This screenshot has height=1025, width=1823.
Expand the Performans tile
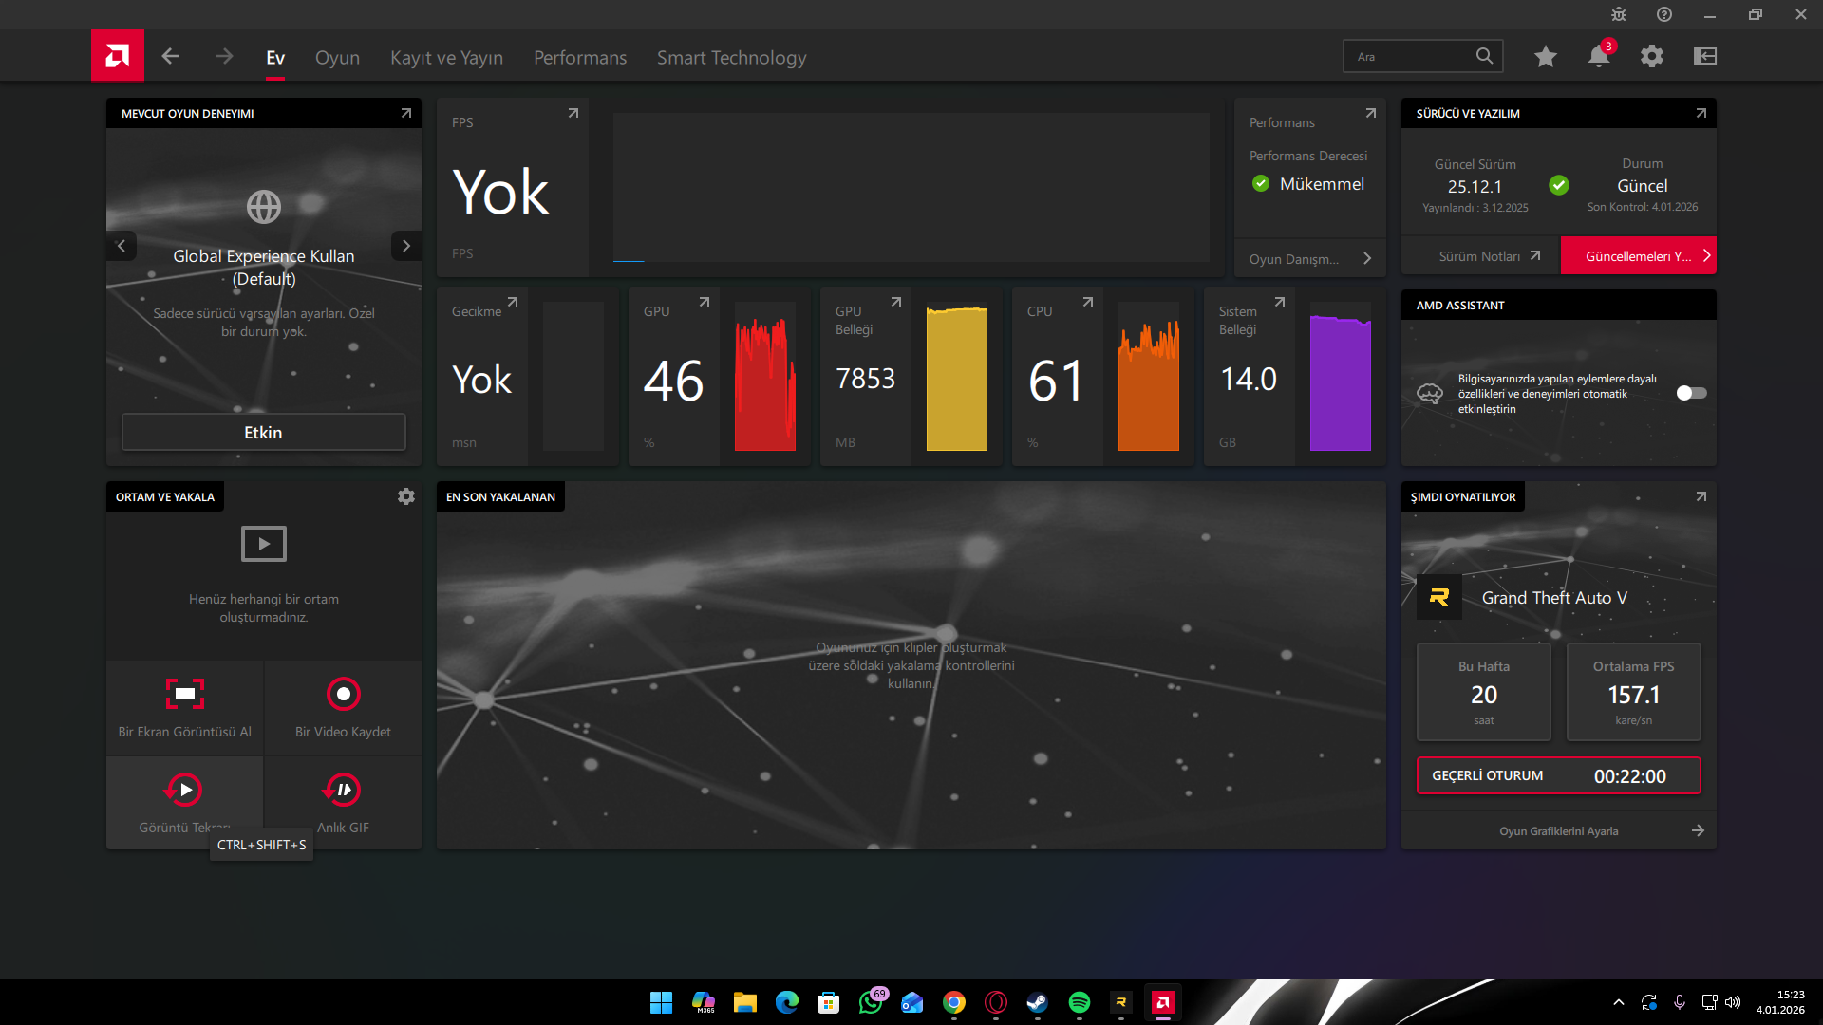pyautogui.click(x=1371, y=113)
